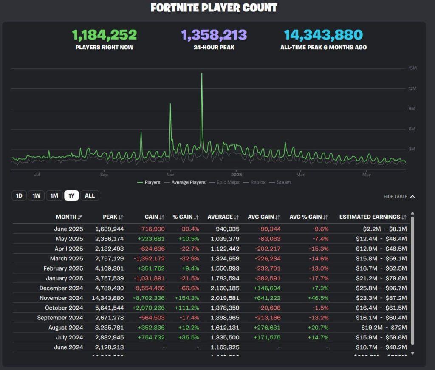Switch chart range to 1W

coord(37,195)
